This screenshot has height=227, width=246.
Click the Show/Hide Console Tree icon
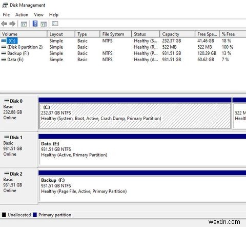pyautogui.click(x=24, y=24)
